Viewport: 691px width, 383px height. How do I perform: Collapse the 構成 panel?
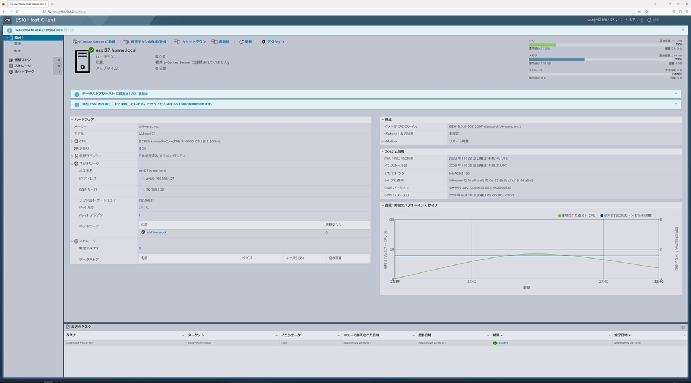(382, 119)
